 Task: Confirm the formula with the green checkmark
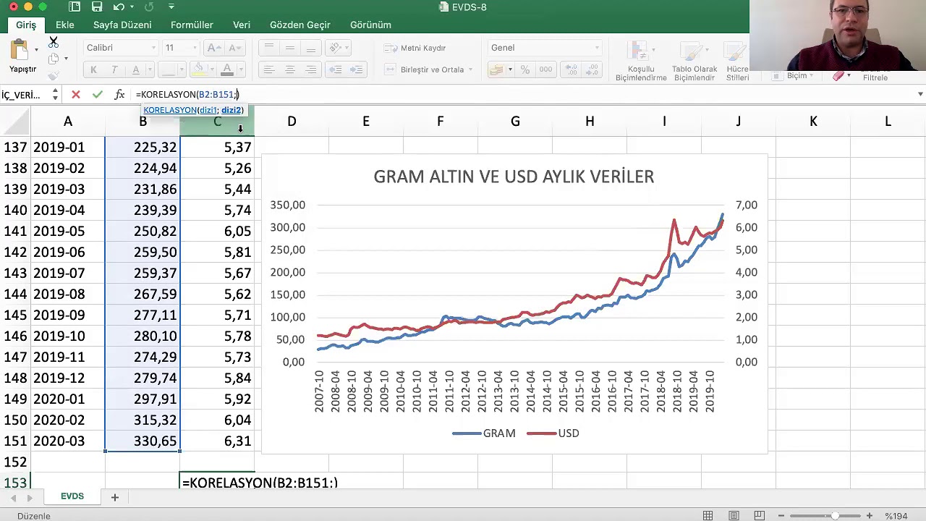(98, 94)
